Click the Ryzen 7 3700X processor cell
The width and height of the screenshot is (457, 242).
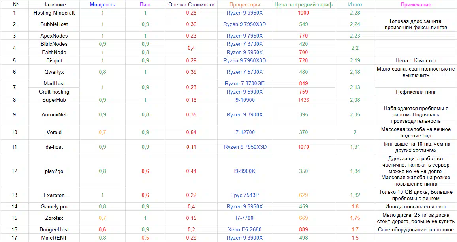tap(244, 44)
